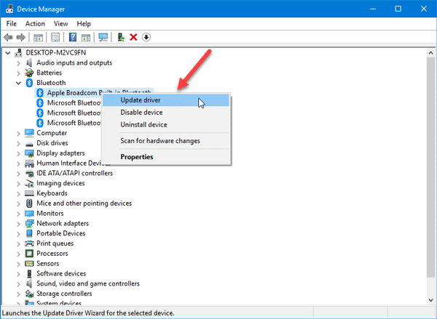Click the Mice and other pointing devices icon
Screen dimensions: 437x319
point(29,203)
